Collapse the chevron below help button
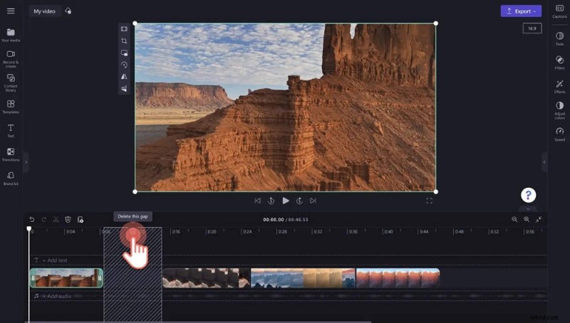570x323 pixels. click(528, 208)
